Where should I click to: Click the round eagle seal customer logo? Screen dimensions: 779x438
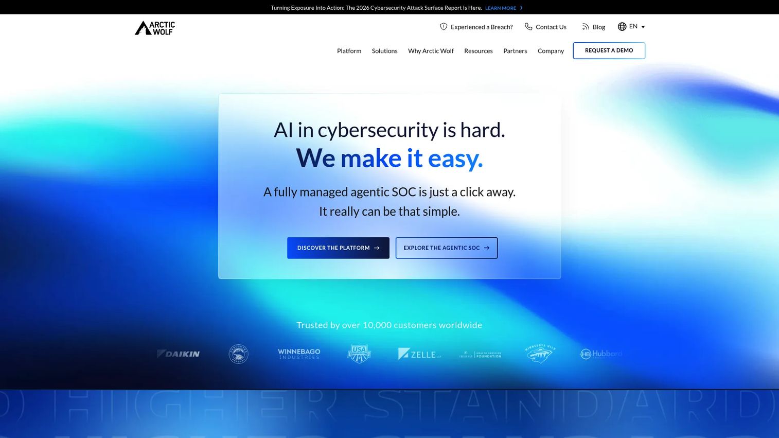tap(238, 354)
